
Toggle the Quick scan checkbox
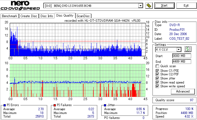click(157, 66)
